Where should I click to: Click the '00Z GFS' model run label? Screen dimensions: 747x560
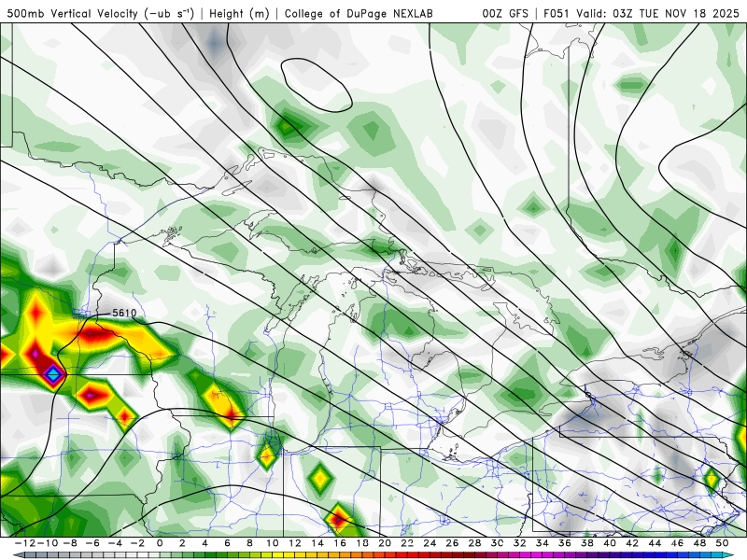[x=505, y=13]
